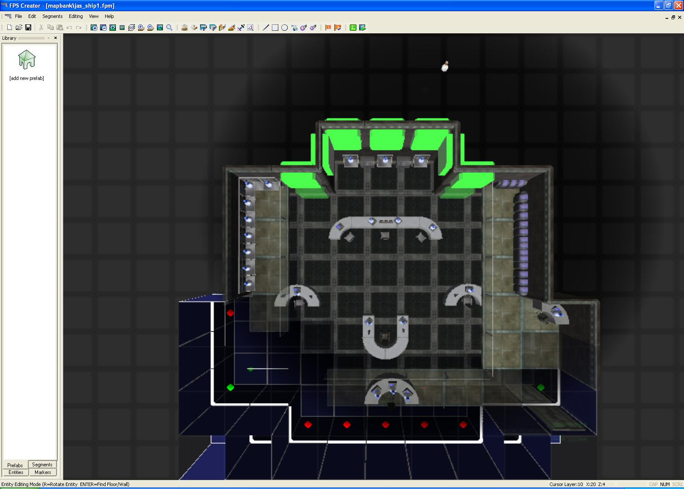684x489 pixels.
Task: Close the Library panel
Action: click(x=56, y=38)
